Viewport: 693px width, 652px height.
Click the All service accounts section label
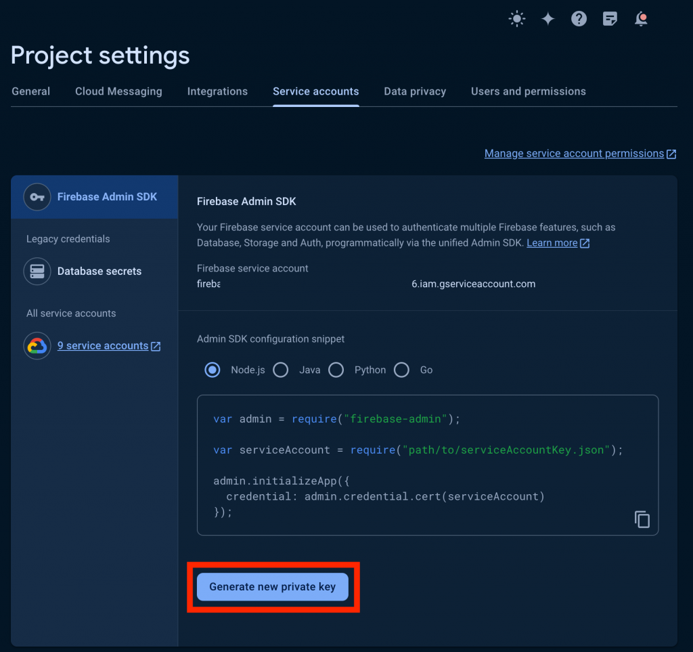[x=71, y=313]
